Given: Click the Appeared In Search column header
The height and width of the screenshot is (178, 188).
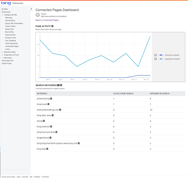Looking at the screenshot, I should 160,93.
